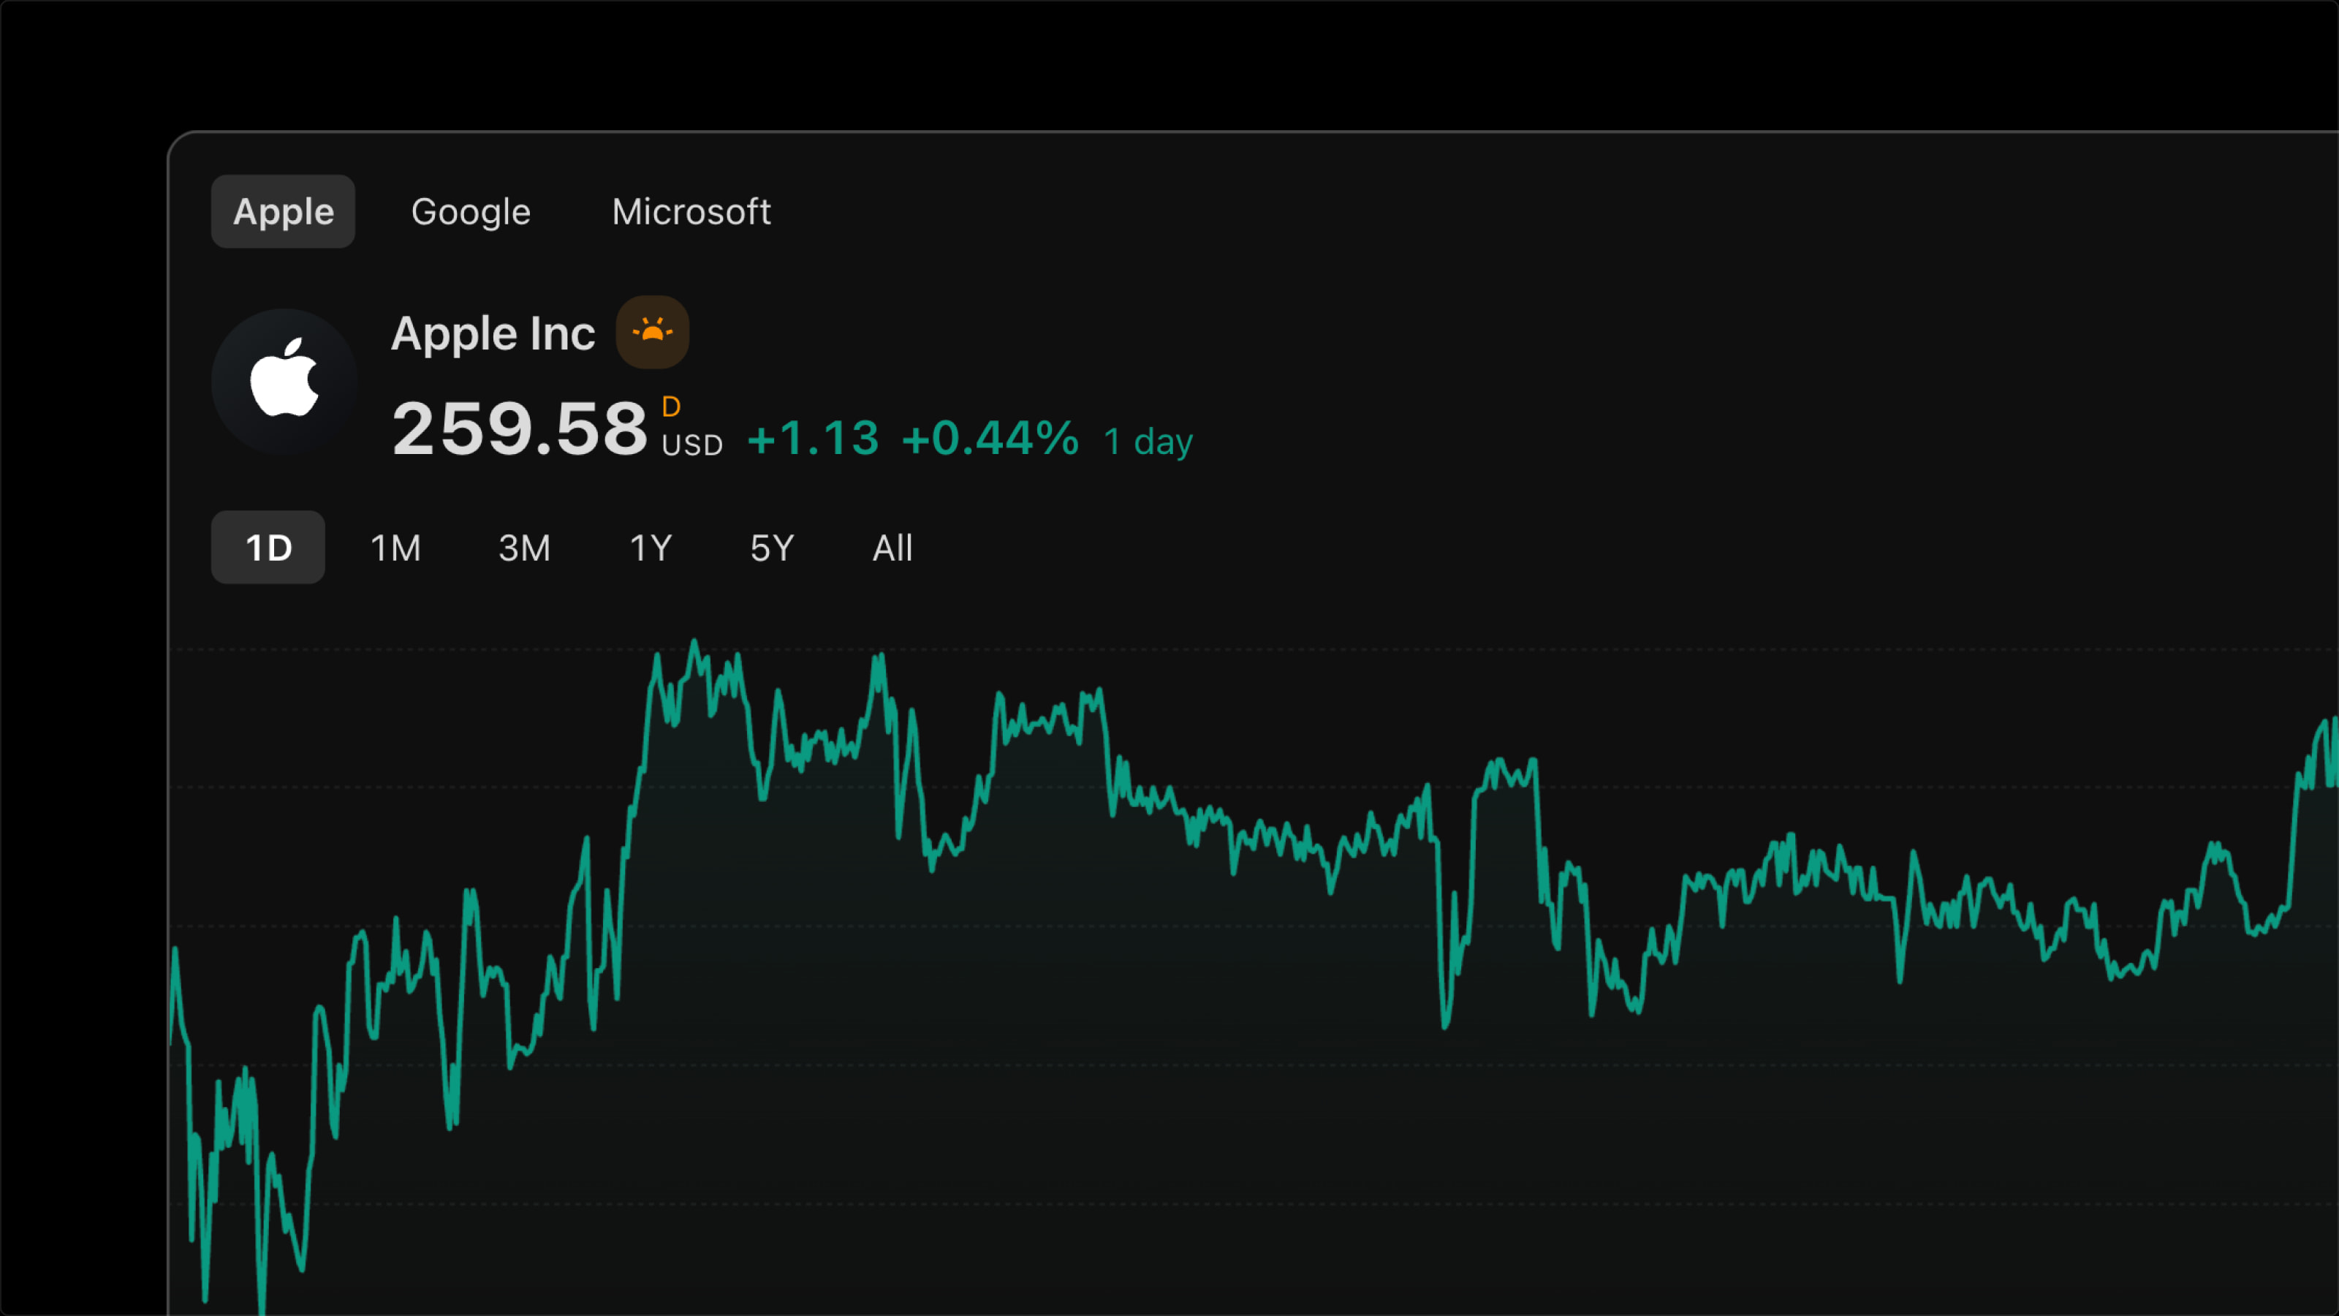The image size is (2339, 1316).
Task: Show the 1Y chart range
Action: 650,548
